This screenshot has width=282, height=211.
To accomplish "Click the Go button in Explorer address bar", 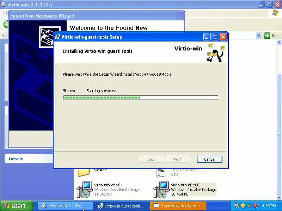I will click(x=270, y=36).
